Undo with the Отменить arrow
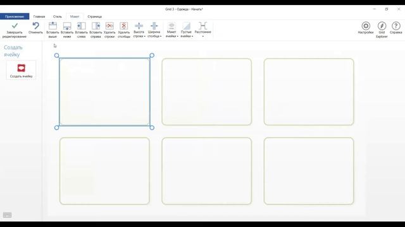Image resolution: width=405 pixels, height=227 pixels. (x=35, y=28)
